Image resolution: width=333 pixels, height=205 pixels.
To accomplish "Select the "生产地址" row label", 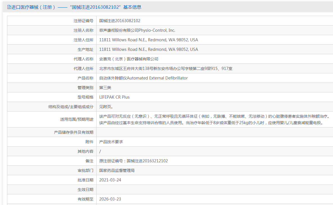I will point(85,49).
